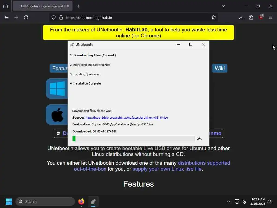Open the Features navigation button
This screenshot has width=277, height=208.
pyautogui.click(x=59, y=68)
